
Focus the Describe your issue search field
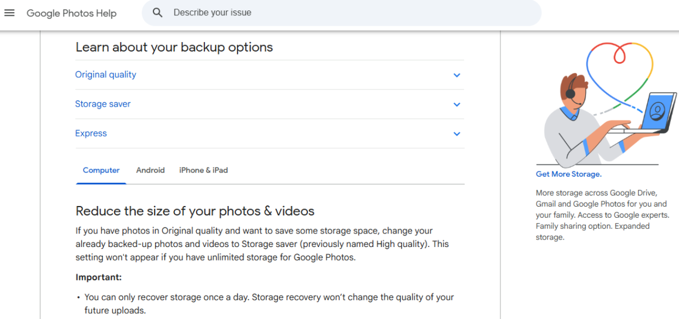click(342, 13)
